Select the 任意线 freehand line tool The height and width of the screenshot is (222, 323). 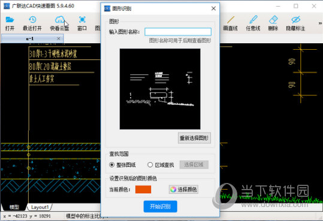(253, 23)
